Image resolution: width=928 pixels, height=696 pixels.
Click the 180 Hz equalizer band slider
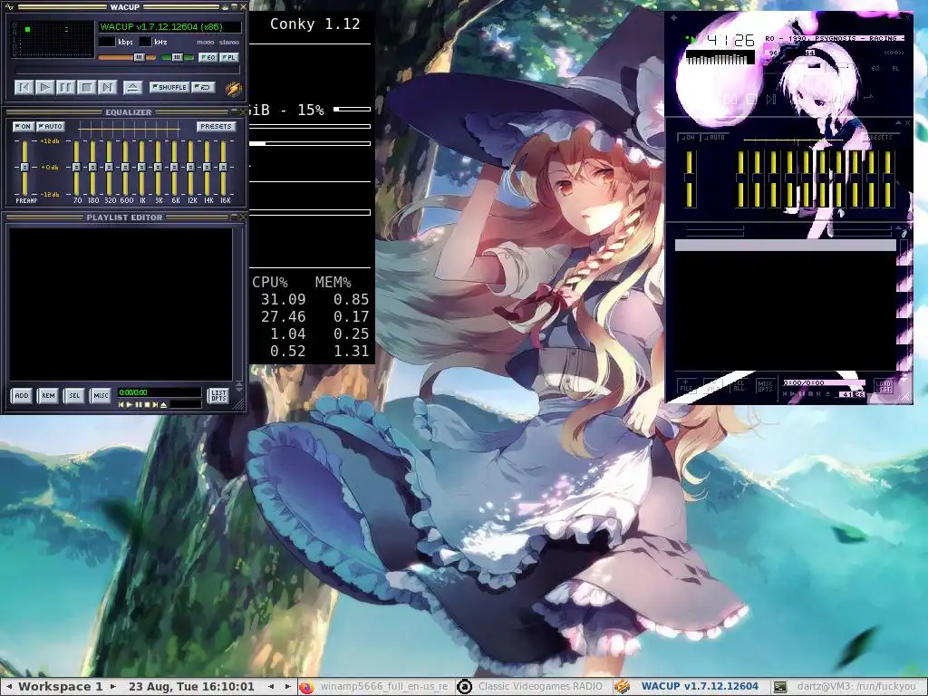pos(92,168)
